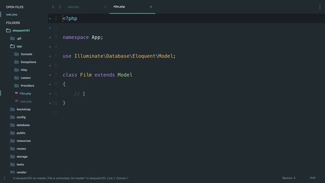Click the use Illuminate\Database\Eloquent\Model line

pyautogui.click(x=119, y=56)
